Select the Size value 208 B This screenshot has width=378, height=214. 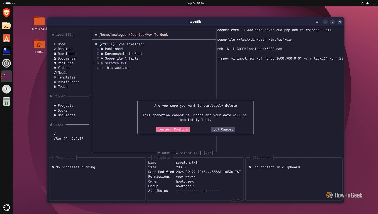[181, 167]
